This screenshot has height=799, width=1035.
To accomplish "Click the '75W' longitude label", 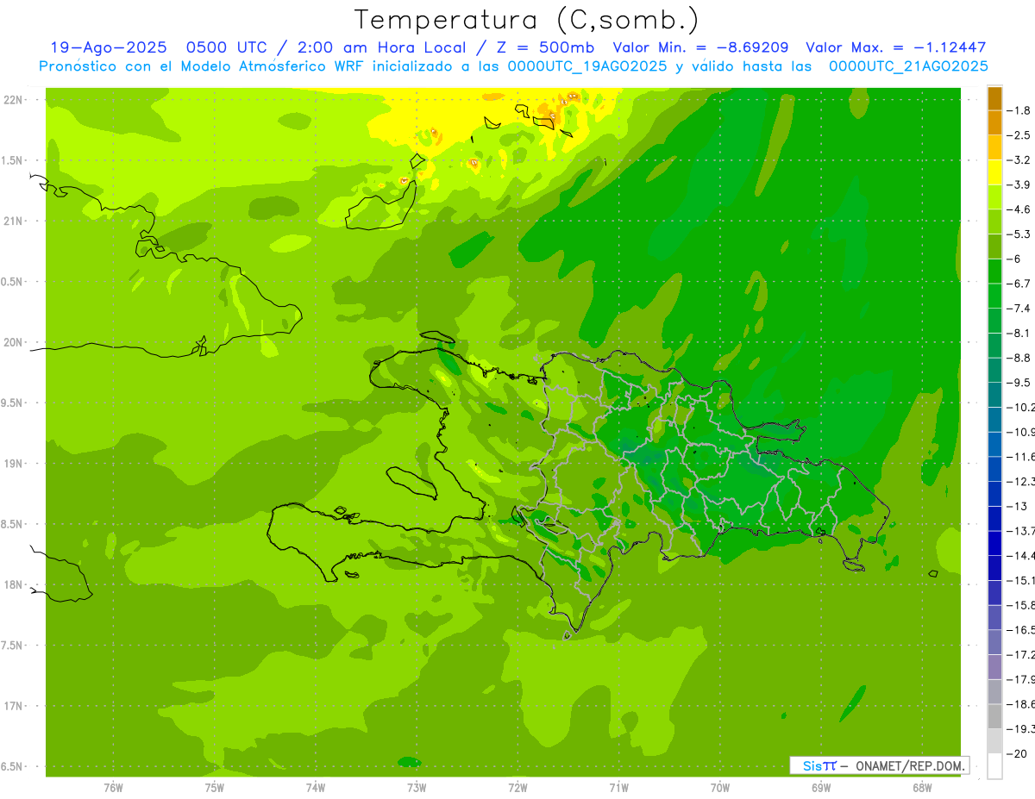I will (215, 788).
